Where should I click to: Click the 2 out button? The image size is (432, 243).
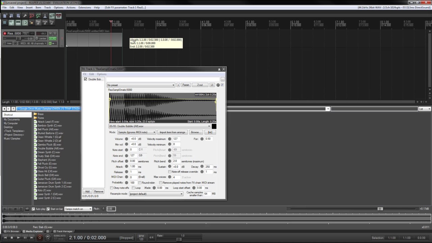[200, 85]
